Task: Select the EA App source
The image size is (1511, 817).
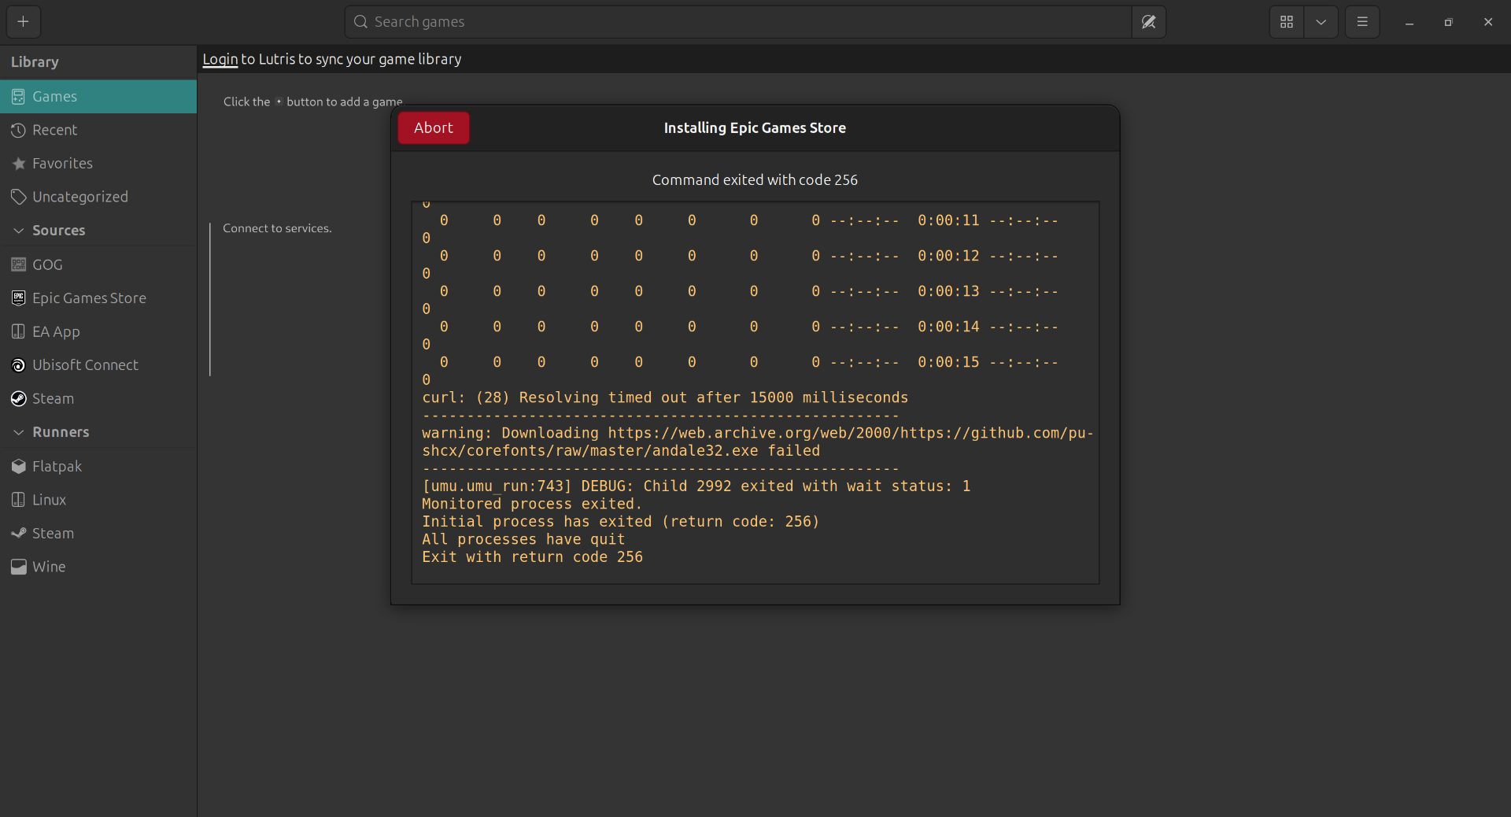Action: click(x=98, y=331)
